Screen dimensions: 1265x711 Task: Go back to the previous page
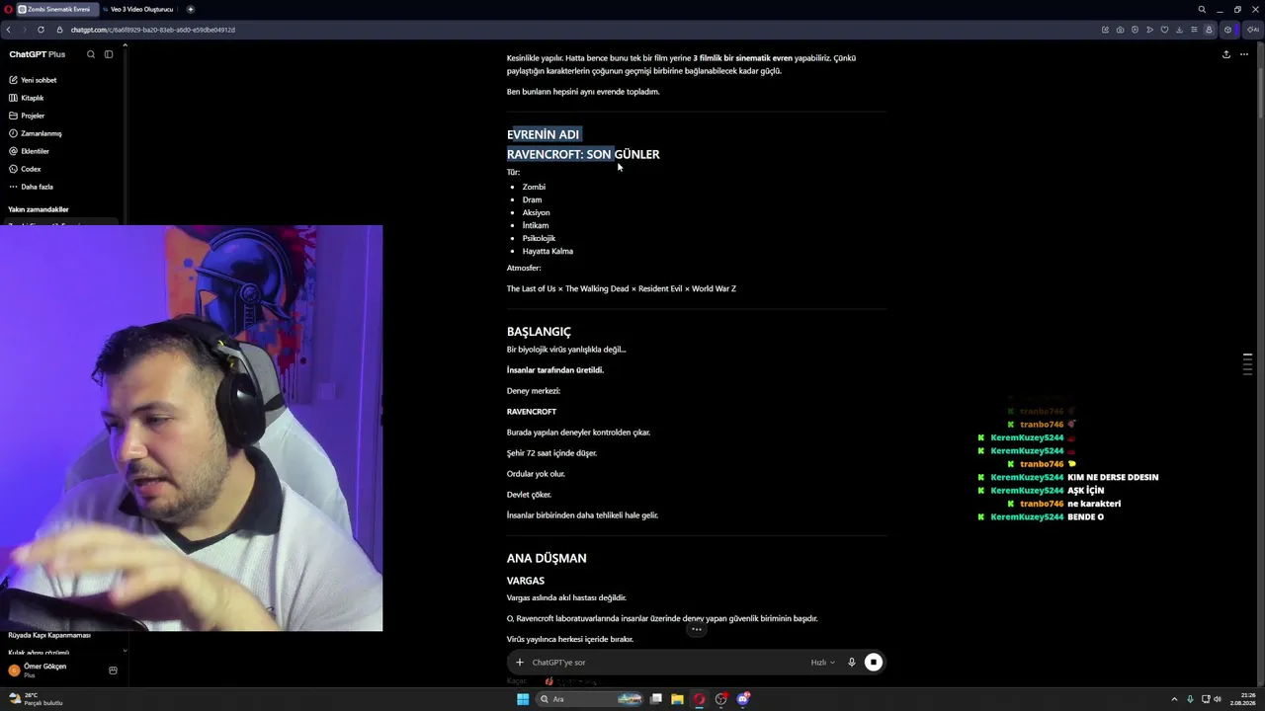[x=9, y=30]
